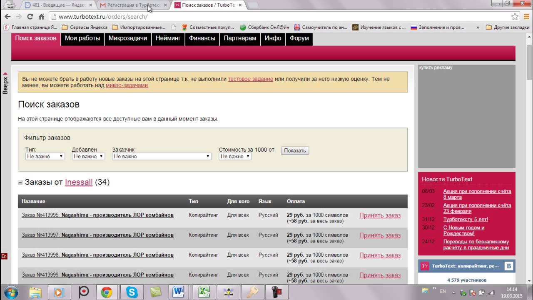
Task: Follow the микро-задачами link
Action: coord(127,85)
